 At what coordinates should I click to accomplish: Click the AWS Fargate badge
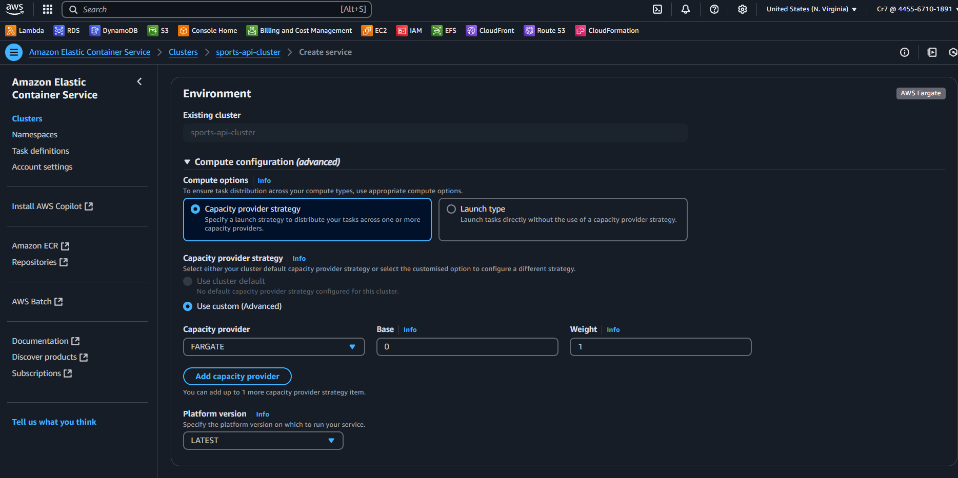click(921, 93)
